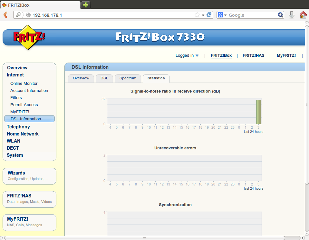Click the browser home icon
The width and height of the screenshot is (309, 240).
click(x=303, y=15)
